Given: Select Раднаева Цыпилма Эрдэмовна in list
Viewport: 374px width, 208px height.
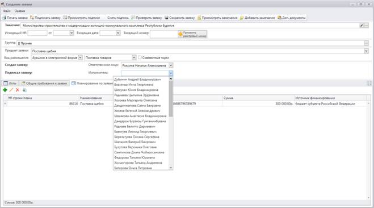Looking at the screenshot, I should tap(141, 95).
